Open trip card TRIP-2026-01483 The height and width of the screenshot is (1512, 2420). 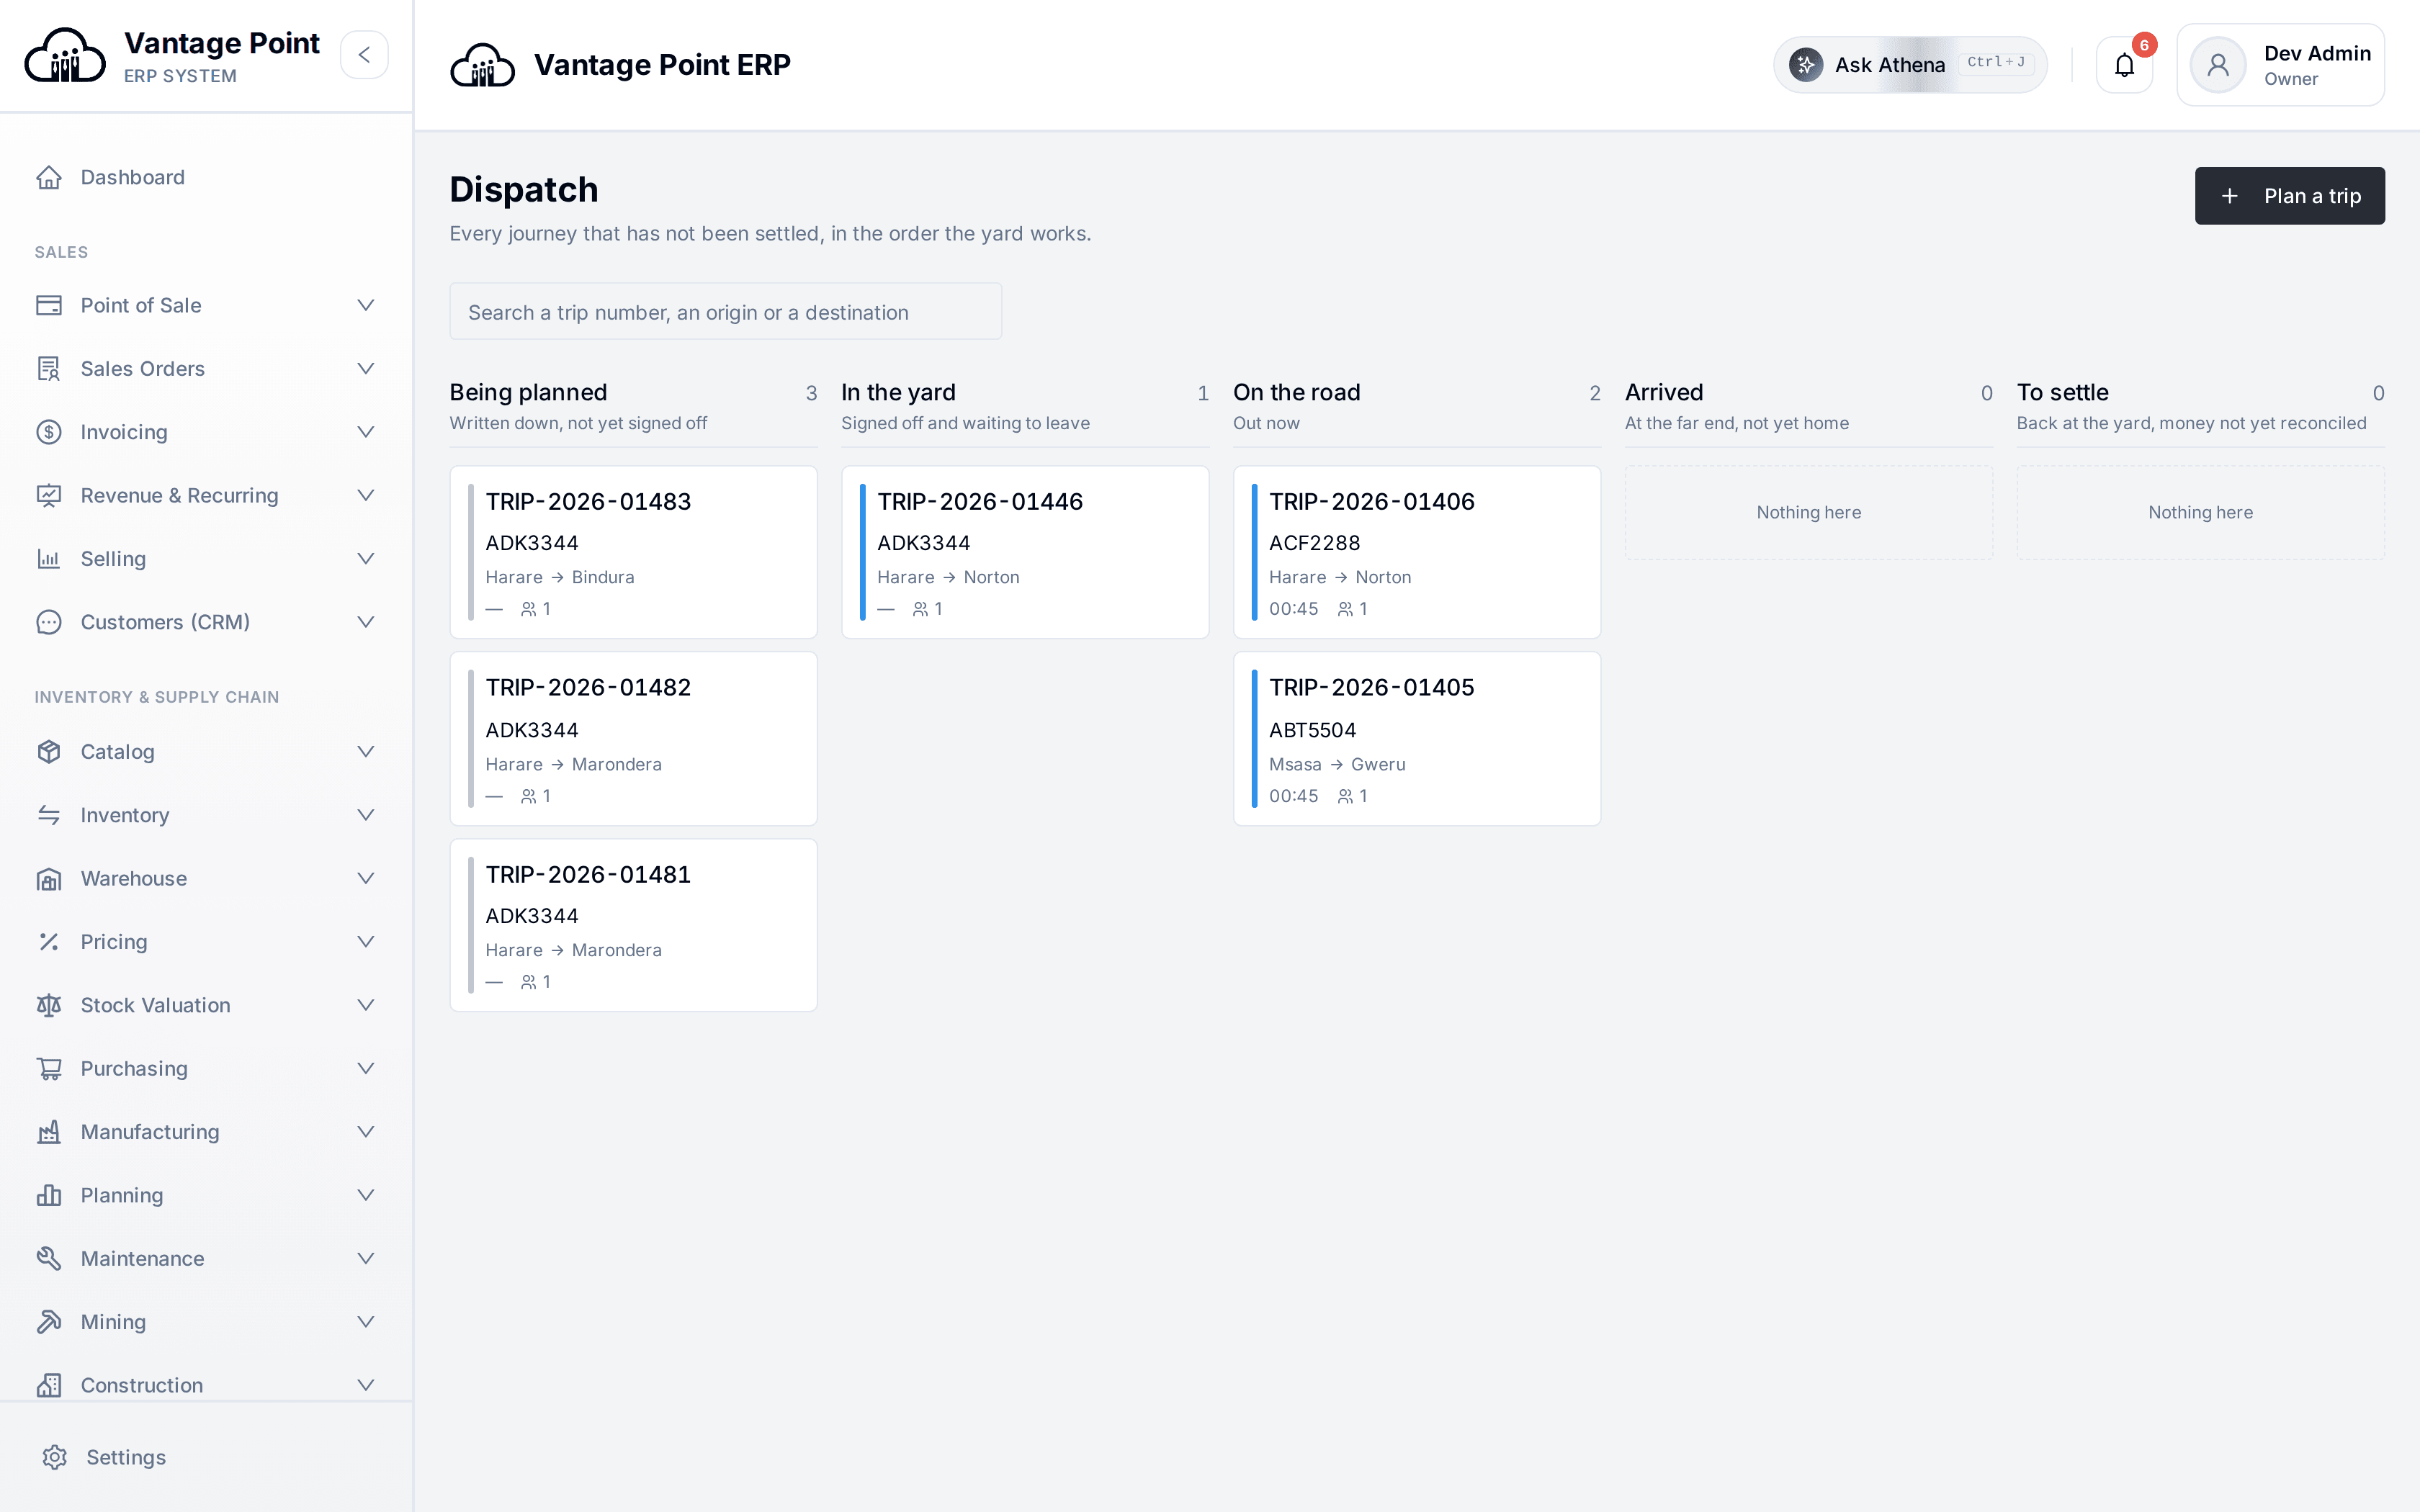[x=633, y=552]
